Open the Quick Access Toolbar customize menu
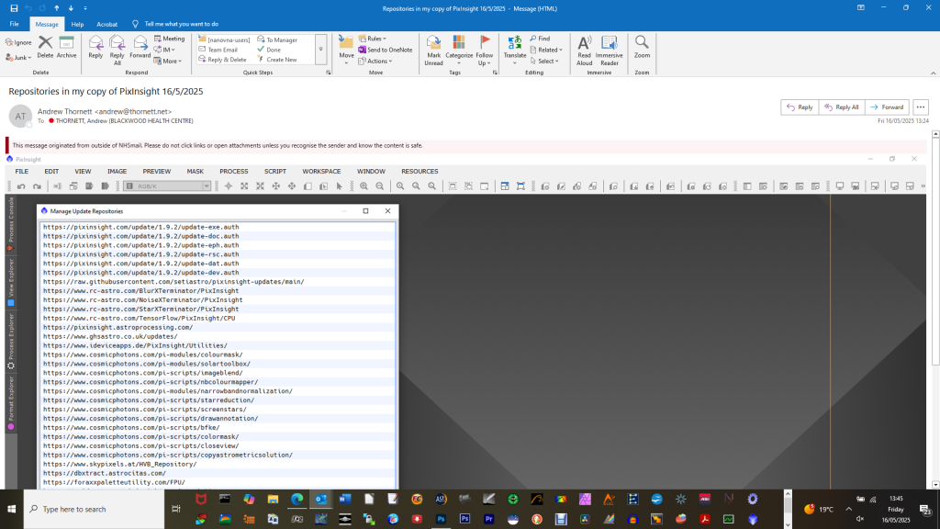 (85, 8)
